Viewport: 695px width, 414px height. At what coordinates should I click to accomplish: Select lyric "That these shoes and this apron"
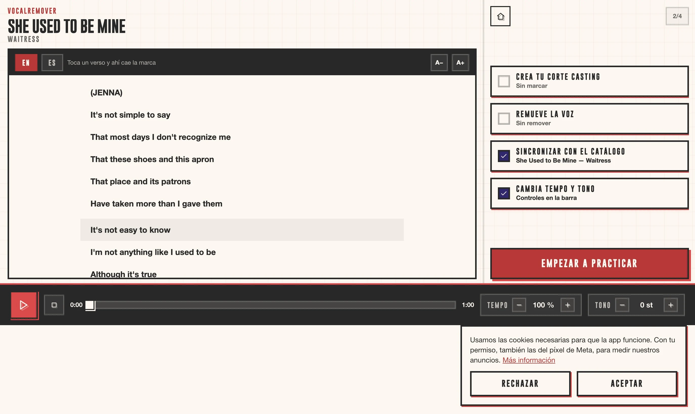[152, 159]
